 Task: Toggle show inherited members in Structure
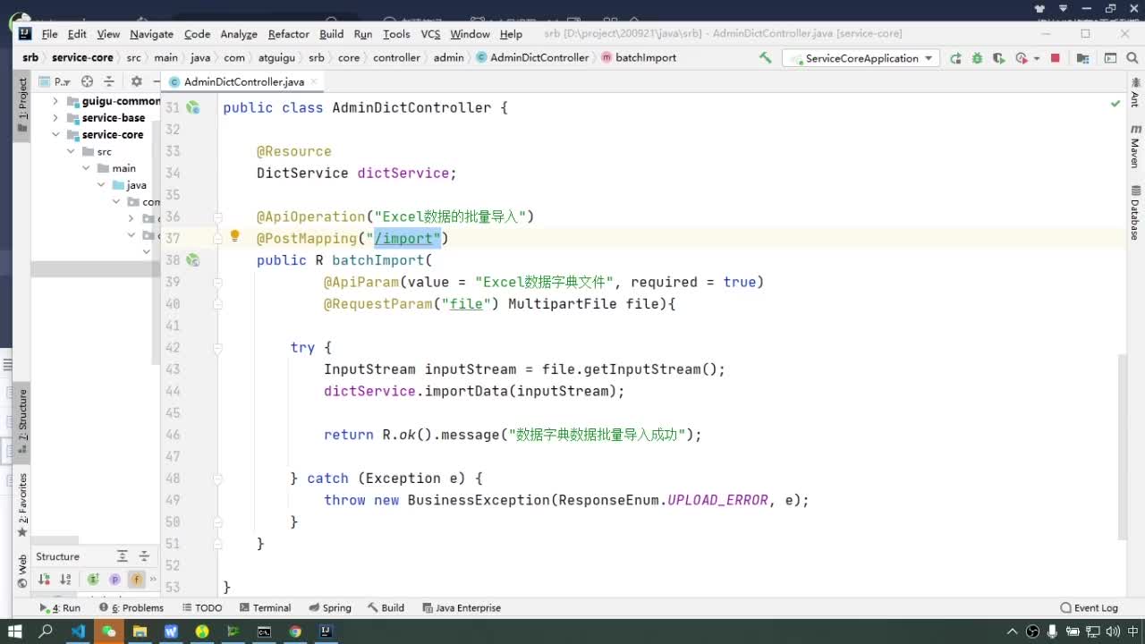(93, 580)
